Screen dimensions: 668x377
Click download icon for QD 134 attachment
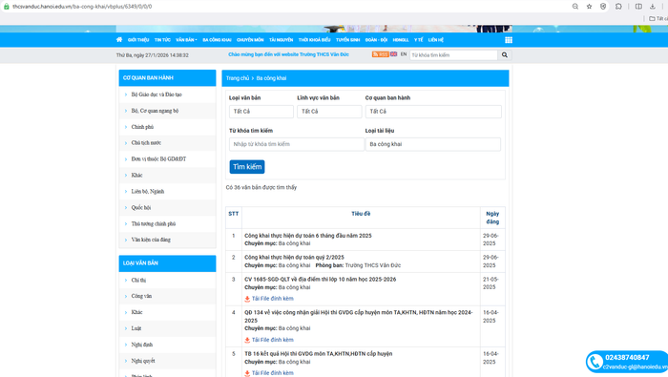click(x=247, y=340)
